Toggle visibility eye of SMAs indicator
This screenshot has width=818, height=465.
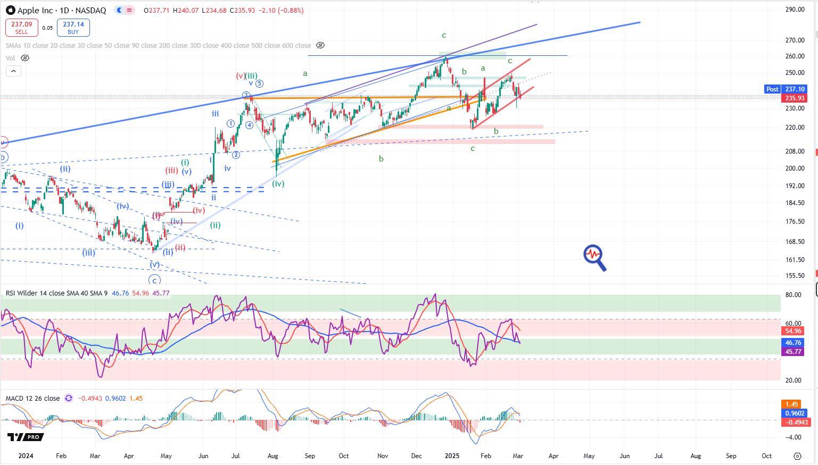click(x=320, y=46)
